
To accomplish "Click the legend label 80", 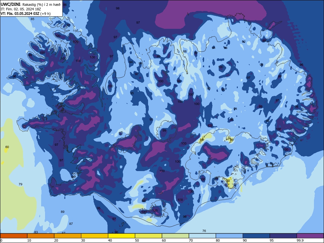I will tap(218, 240).
